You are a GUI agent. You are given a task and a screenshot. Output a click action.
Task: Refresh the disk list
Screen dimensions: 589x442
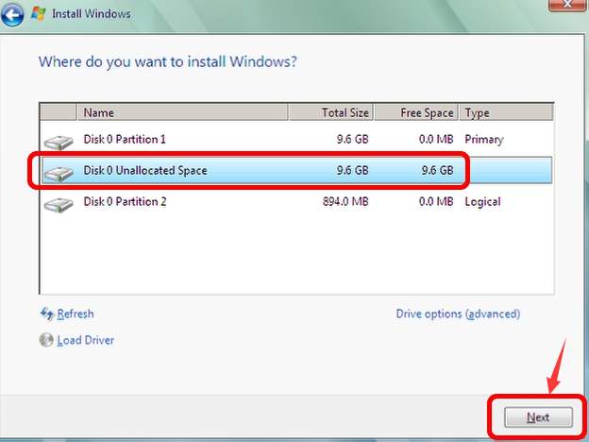tap(76, 314)
